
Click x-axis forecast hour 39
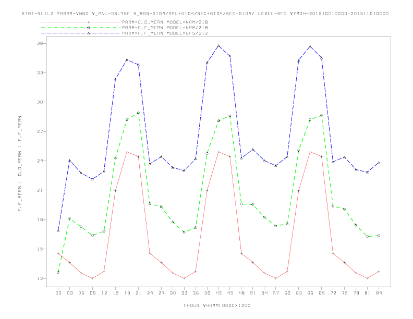(207, 293)
